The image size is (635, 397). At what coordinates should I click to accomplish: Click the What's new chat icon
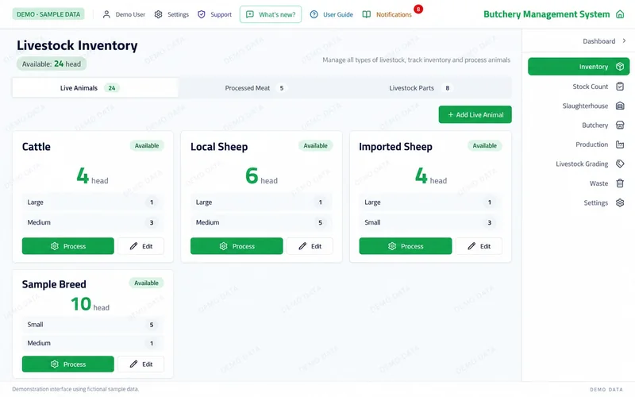pyautogui.click(x=250, y=14)
